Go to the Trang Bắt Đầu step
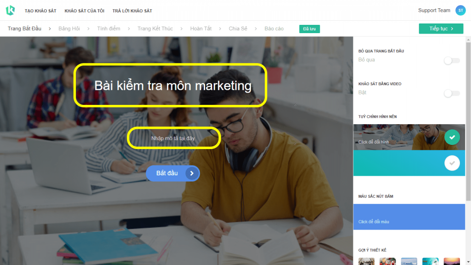 click(24, 29)
